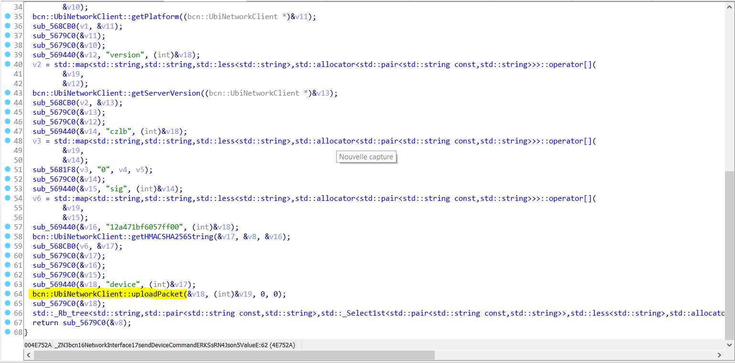Screen dimensions: 735x363
Task: Click return sub_5679C0(&v8) statement
Action: pos(82,322)
